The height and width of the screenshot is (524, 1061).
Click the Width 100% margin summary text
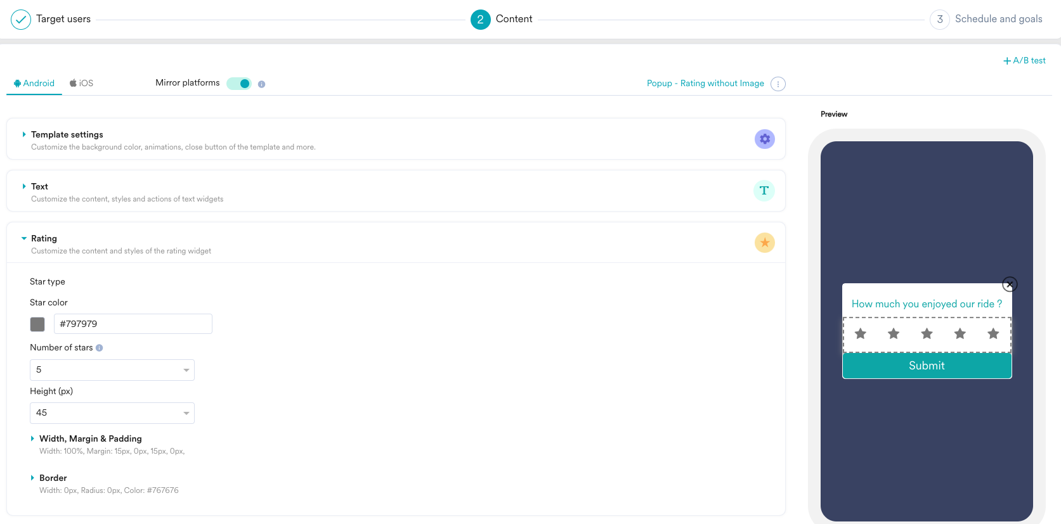(112, 451)
